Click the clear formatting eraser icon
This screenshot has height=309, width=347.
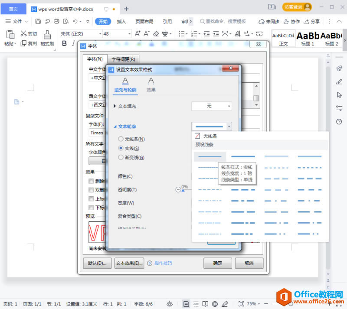[156, 34]
